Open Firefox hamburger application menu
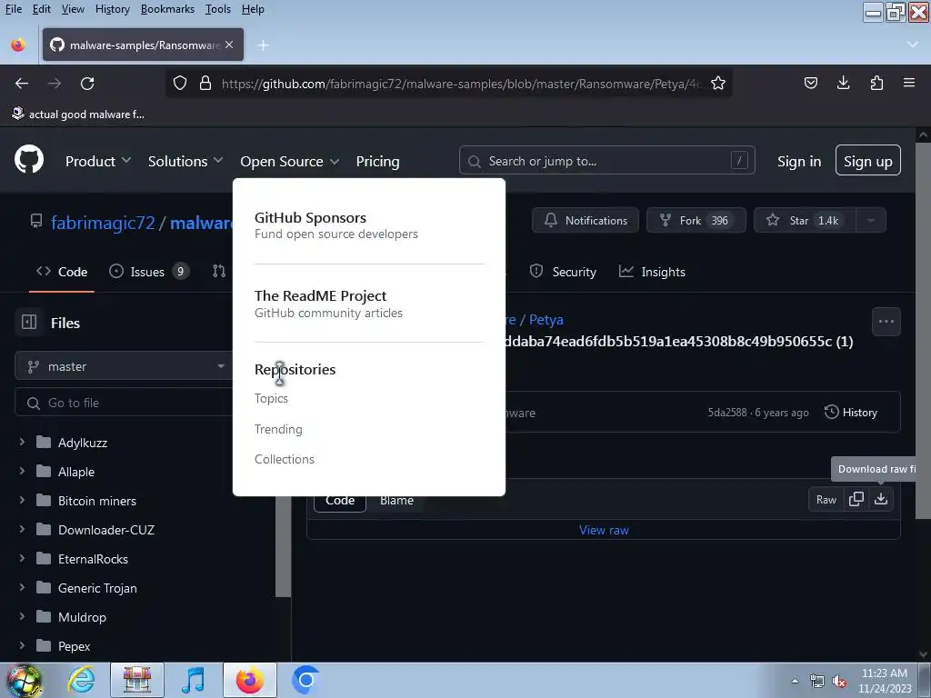The width and height of the screenshot is (931, 698). point(909,83)
